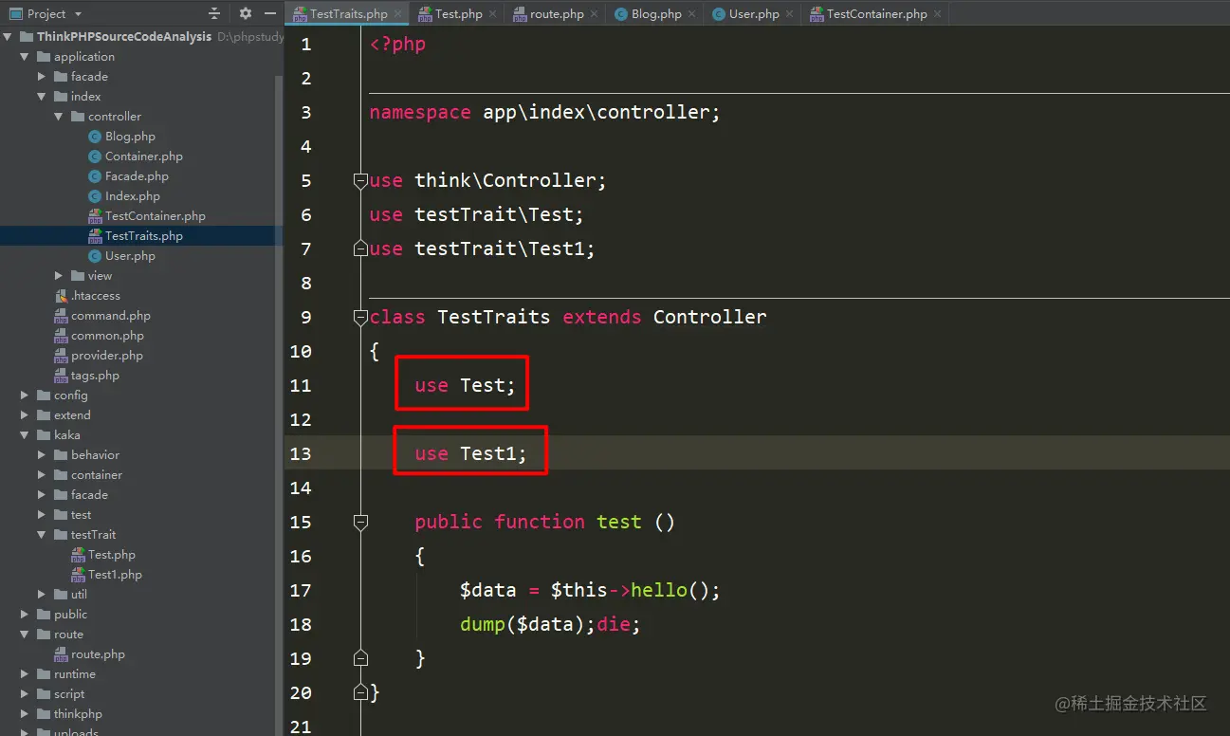This screenshot has width=1230, height=736.
Task: Click line number 13 in the gutter
Action: pyautogui.click(x=301, y=453)
